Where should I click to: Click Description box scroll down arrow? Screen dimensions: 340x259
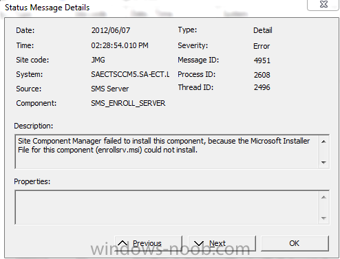click(323, 162)
